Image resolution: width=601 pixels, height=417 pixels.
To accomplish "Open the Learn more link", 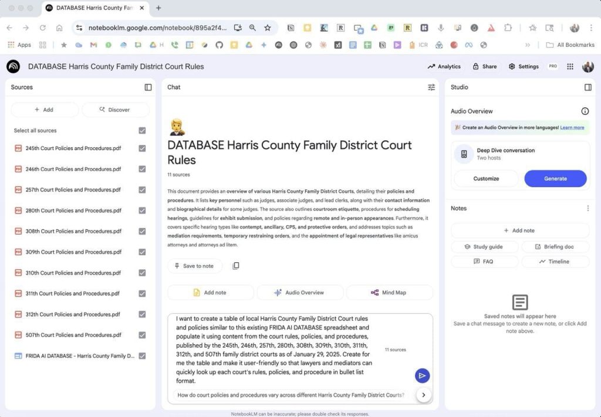I will click(572, 127).
